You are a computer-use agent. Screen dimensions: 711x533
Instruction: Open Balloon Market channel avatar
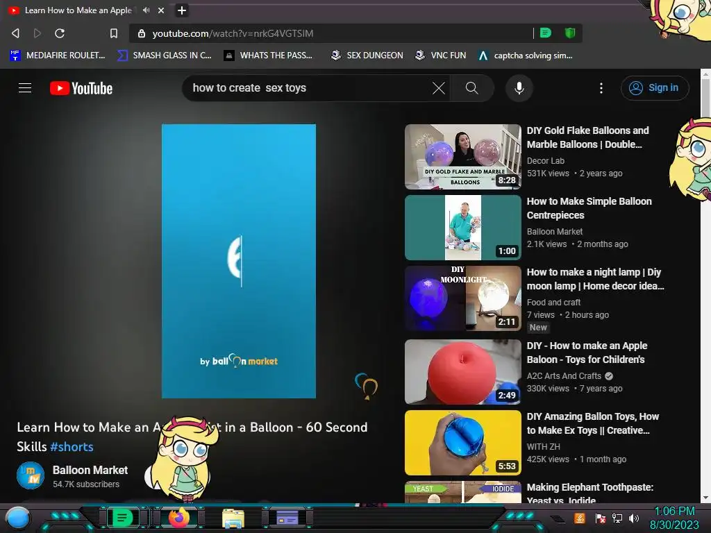[x=31, y=476]
